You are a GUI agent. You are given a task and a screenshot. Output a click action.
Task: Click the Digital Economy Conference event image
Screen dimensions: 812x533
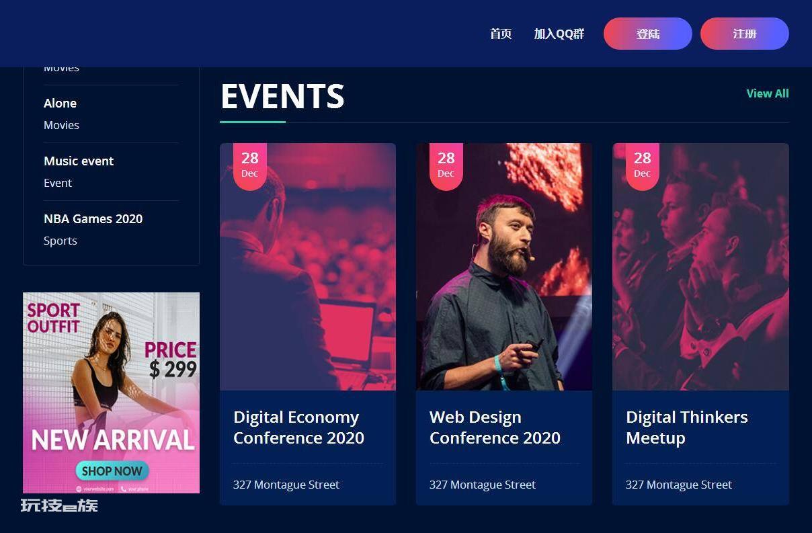coord(308,267)
